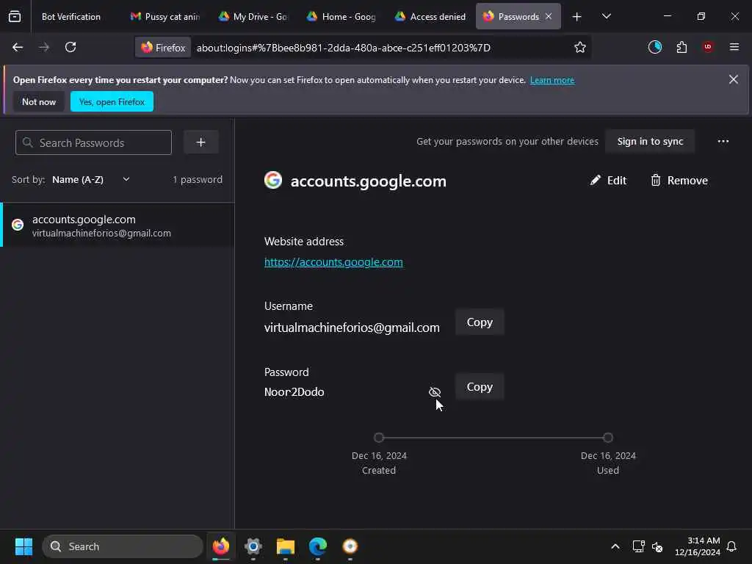Open the Firefox View icon in tab strip
Screen dimensions: 752x564
[15, 16]
